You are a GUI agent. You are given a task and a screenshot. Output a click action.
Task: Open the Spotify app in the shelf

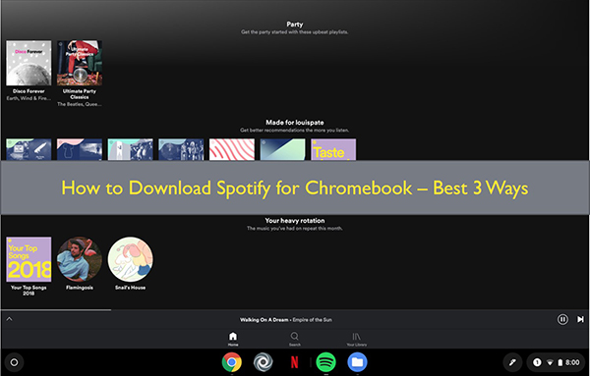(x=325, y=362)
